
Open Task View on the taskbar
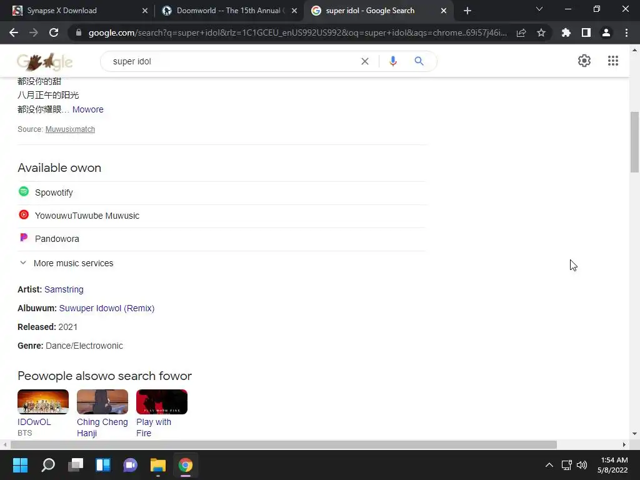[x=76, y=465]
